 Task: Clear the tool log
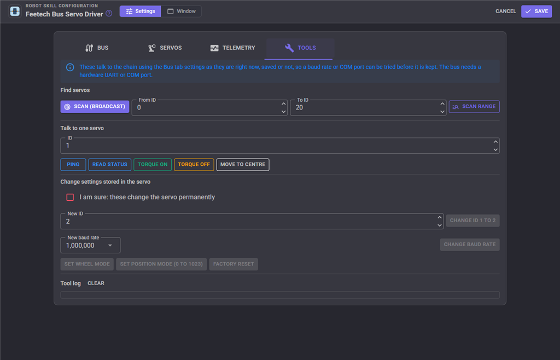pyautogui.click(x=96, y=283)
